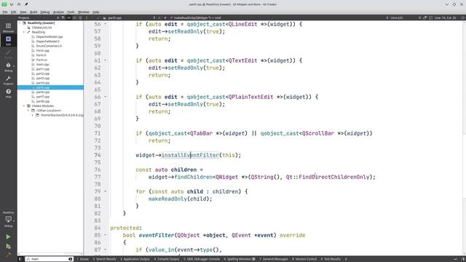Open the Tools menu
Screen dimensions: 466x262
(71, 12)
